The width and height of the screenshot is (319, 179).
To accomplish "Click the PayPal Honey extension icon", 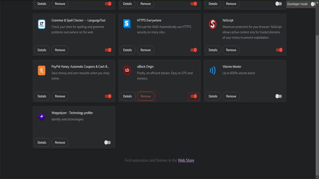I will tap(42, 71).
